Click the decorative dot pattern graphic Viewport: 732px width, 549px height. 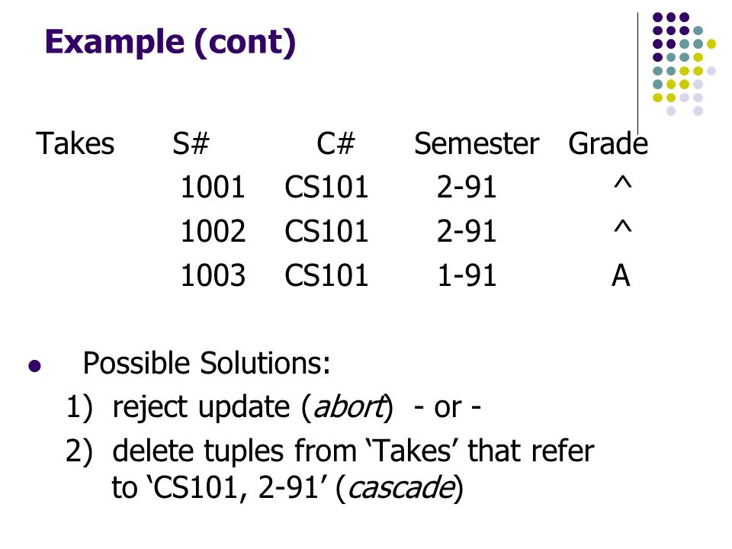pyautogui.click(x=684, y=64)
